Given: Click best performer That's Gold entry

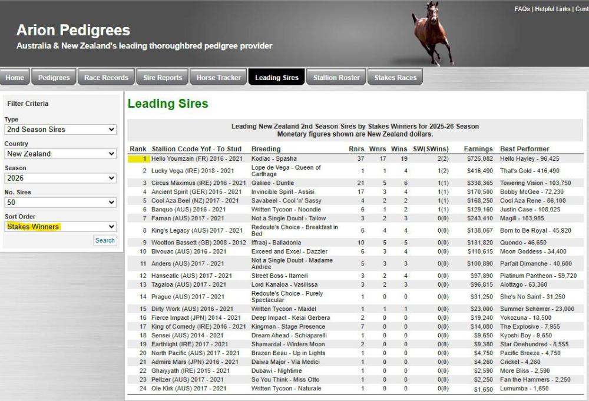Looking at the screenshot, I should [x=530, y=171].
